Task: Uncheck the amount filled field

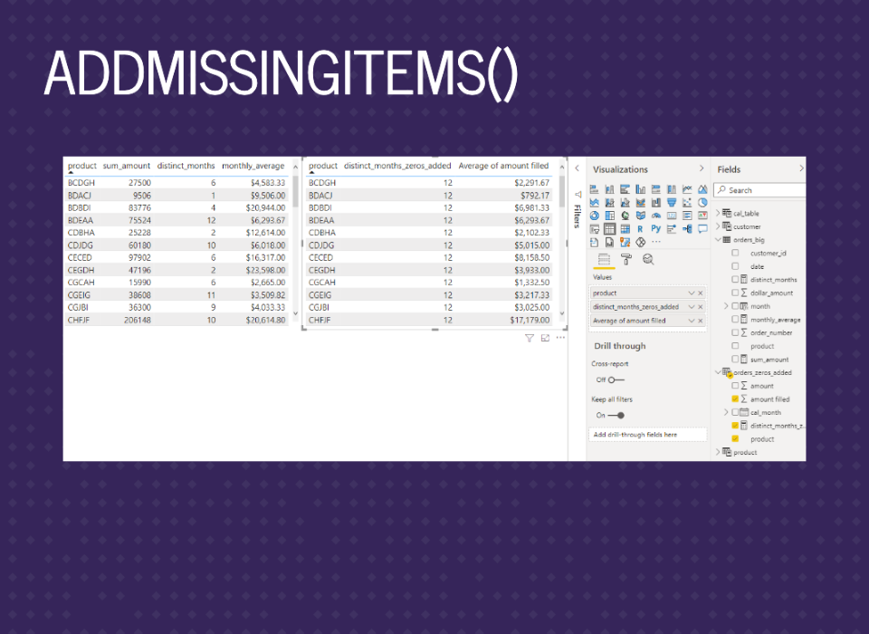Action: 735,399
